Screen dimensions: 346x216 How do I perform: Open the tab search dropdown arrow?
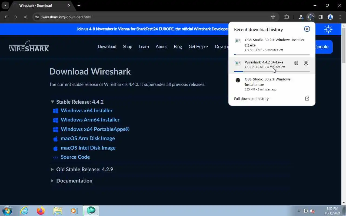pyautogui.click(x=5, y=5)
